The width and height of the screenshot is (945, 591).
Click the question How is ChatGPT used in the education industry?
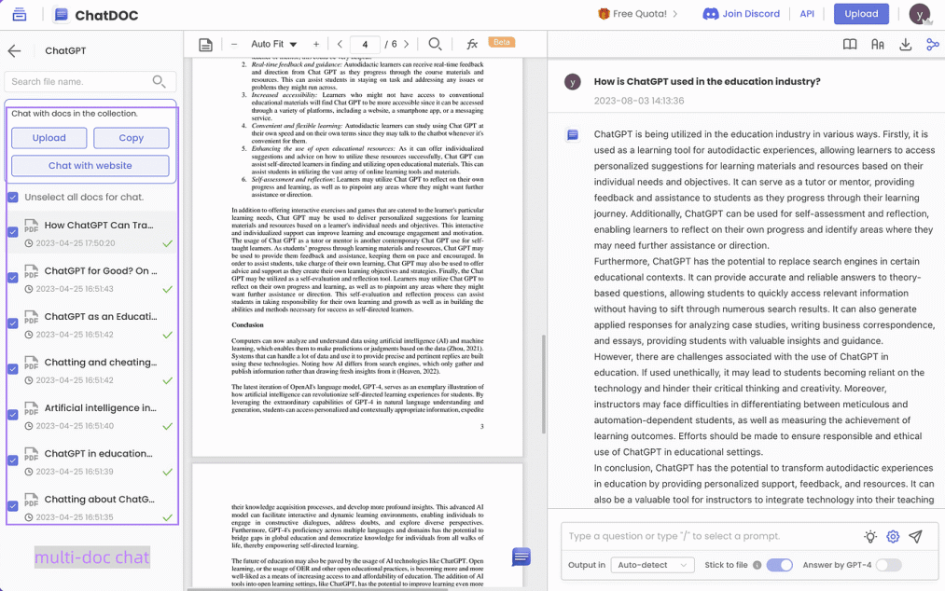pyautogui.click(x=707, y=81)
